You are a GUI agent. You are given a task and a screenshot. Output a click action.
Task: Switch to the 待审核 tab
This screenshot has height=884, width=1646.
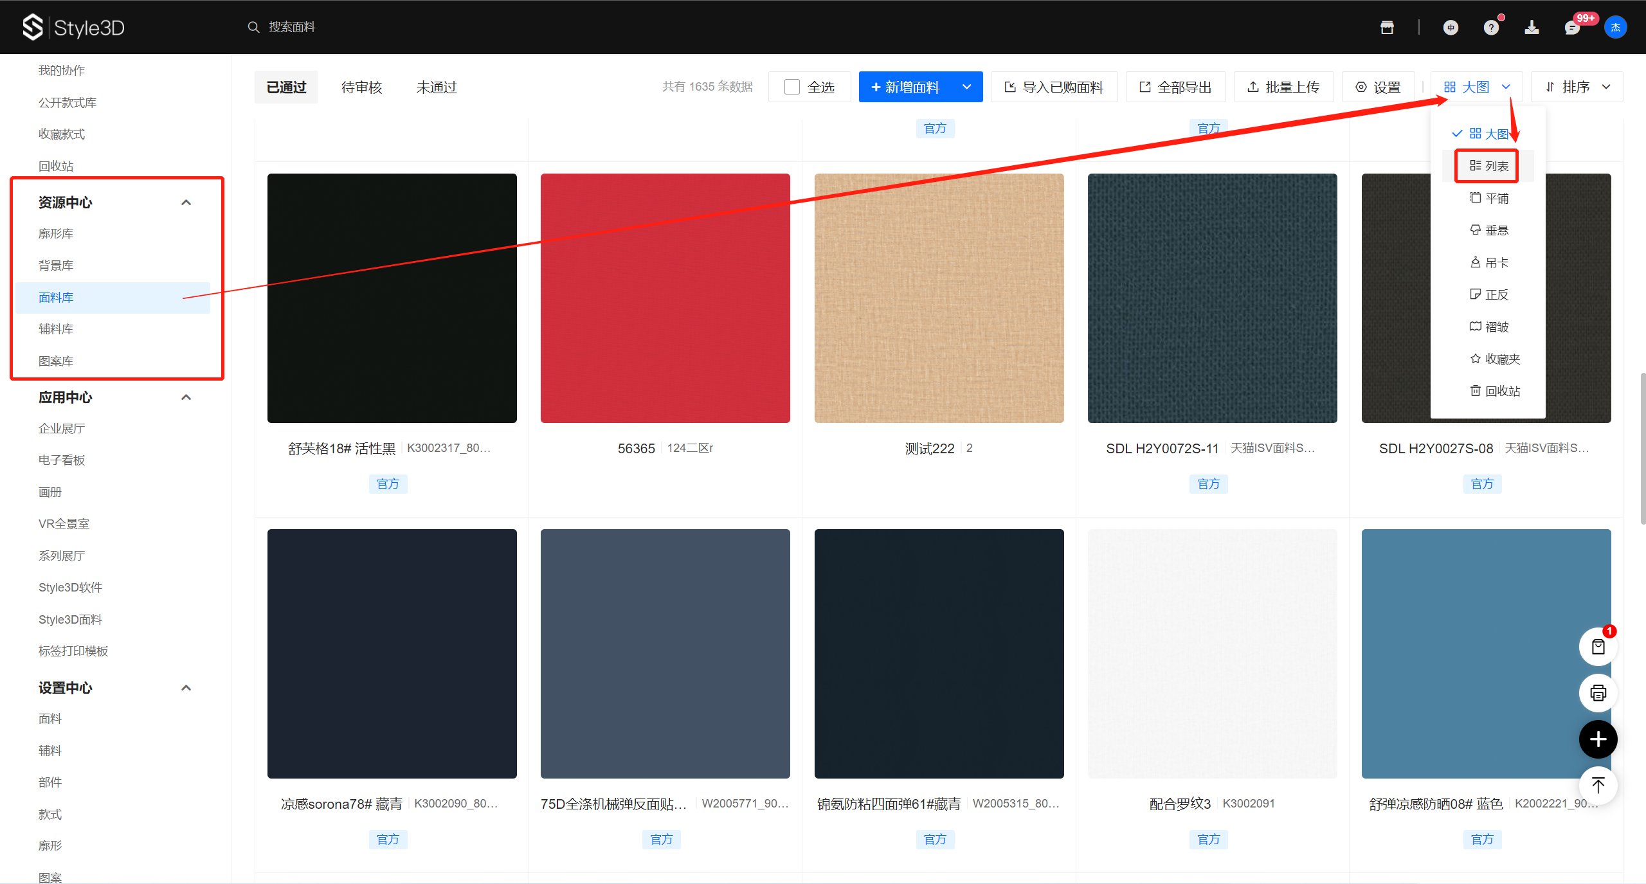361,87
